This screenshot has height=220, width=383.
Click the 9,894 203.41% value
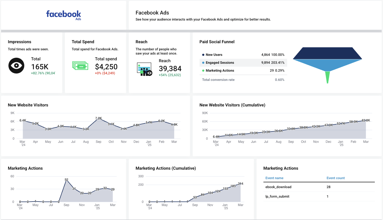(x=273, y=63)
